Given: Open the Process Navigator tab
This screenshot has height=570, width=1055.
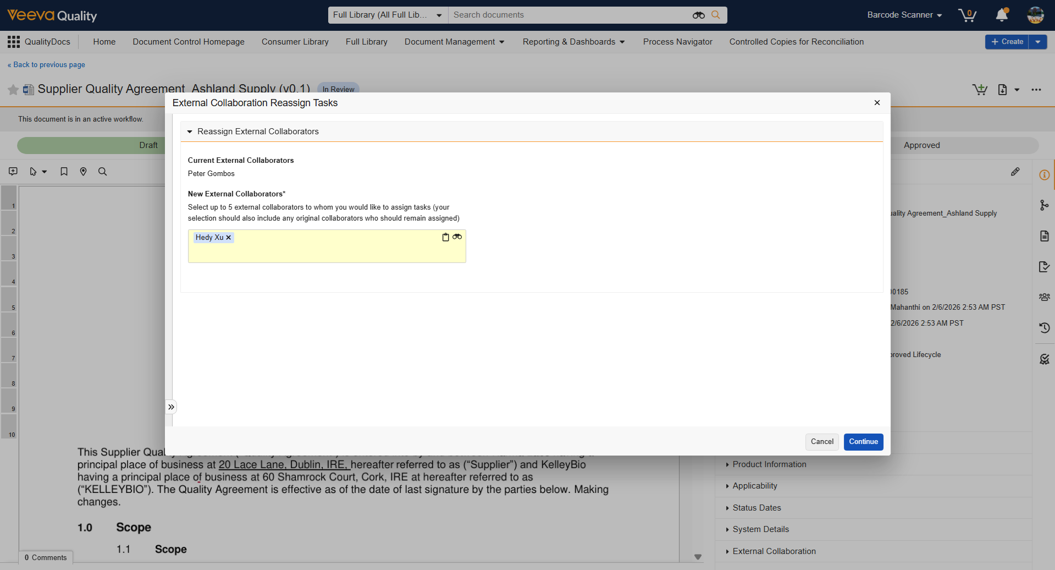Looking at the screenshot, I should pos(677,42).
